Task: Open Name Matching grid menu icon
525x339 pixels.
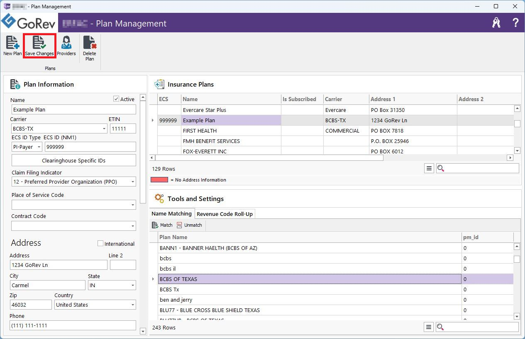Action: pos(429,327)
